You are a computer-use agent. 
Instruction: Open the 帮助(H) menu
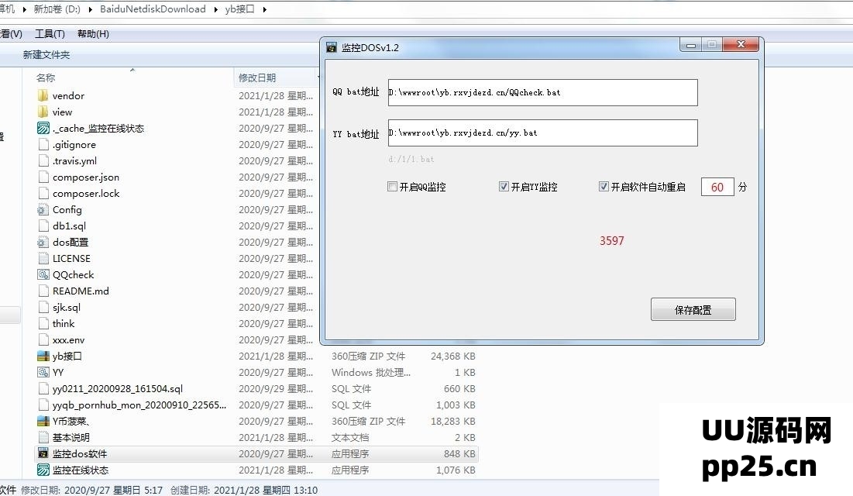tap(93, 34)
